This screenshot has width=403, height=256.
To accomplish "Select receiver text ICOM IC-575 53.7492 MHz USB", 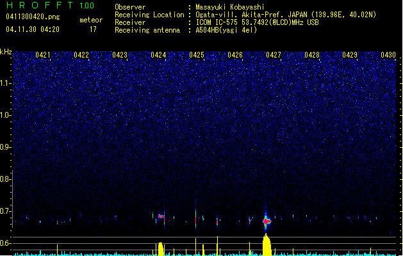I will 258,22.
